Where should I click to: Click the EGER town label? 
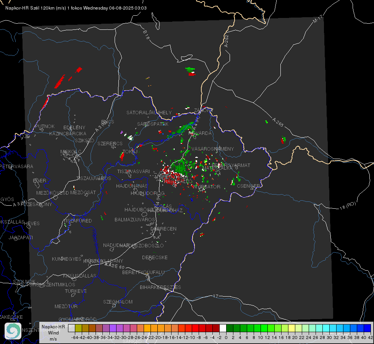click(x=39, y=180)
